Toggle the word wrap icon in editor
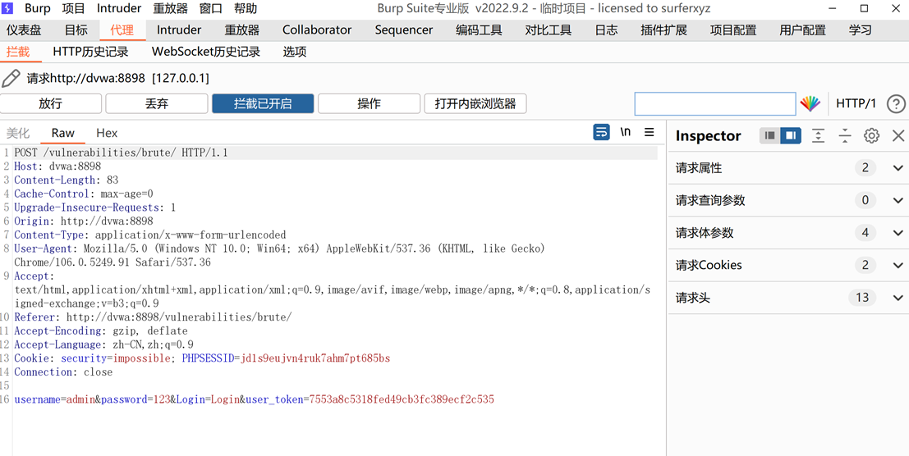 coord(602,132)
